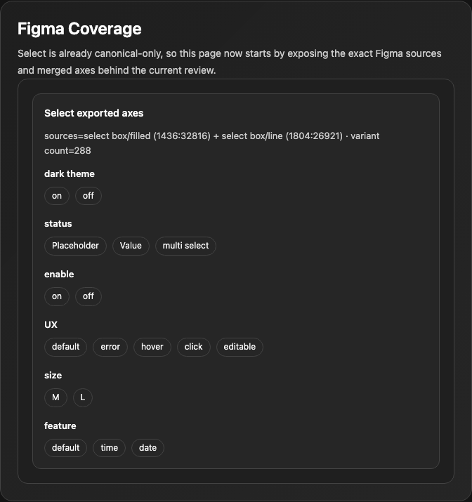Click the sources variant count text

tap(211, 143)
